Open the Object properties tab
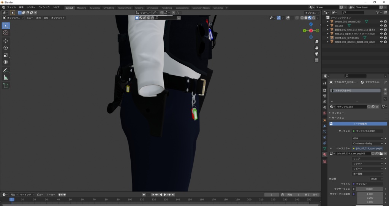Image resolution: width=389 pixels, height=206 pixels. tap(325, 120)
